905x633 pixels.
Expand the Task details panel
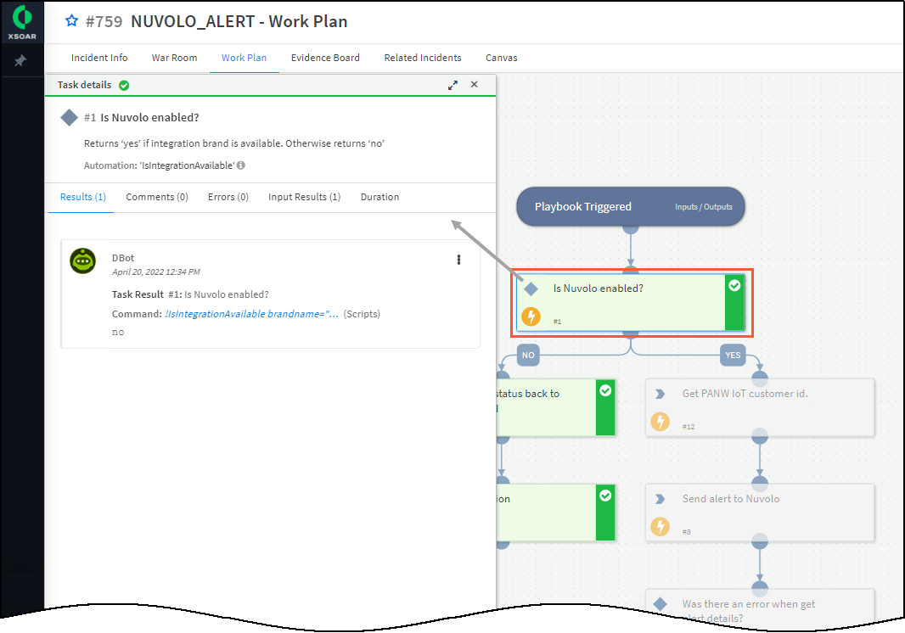tap(453, 85)
